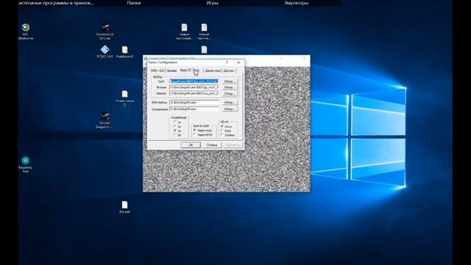Set CD+G to RAM
This screenshot has height=265, width=471.
click(x=222, y=131)
